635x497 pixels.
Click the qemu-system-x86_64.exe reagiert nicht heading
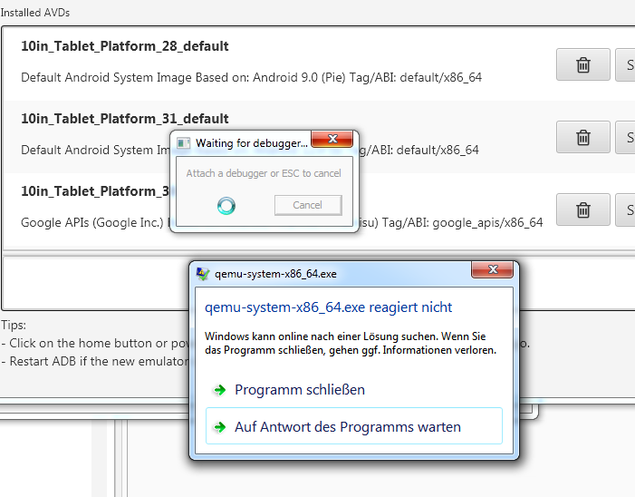pyautogui.click(x=328, y=307)
